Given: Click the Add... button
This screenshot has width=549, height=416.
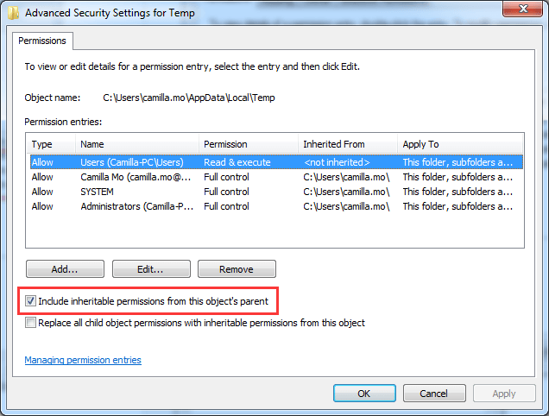Looking at the screenshot, I should point(65,269).
